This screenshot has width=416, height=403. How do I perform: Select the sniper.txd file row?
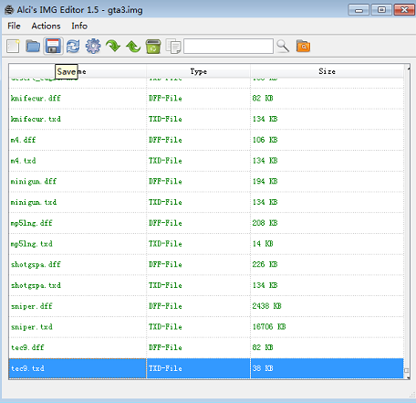(x=206, y=327)
